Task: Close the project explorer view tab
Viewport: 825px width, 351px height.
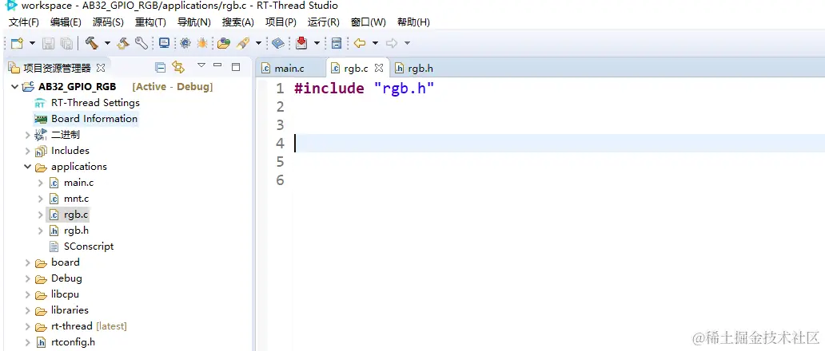Action: click(101, 68)
